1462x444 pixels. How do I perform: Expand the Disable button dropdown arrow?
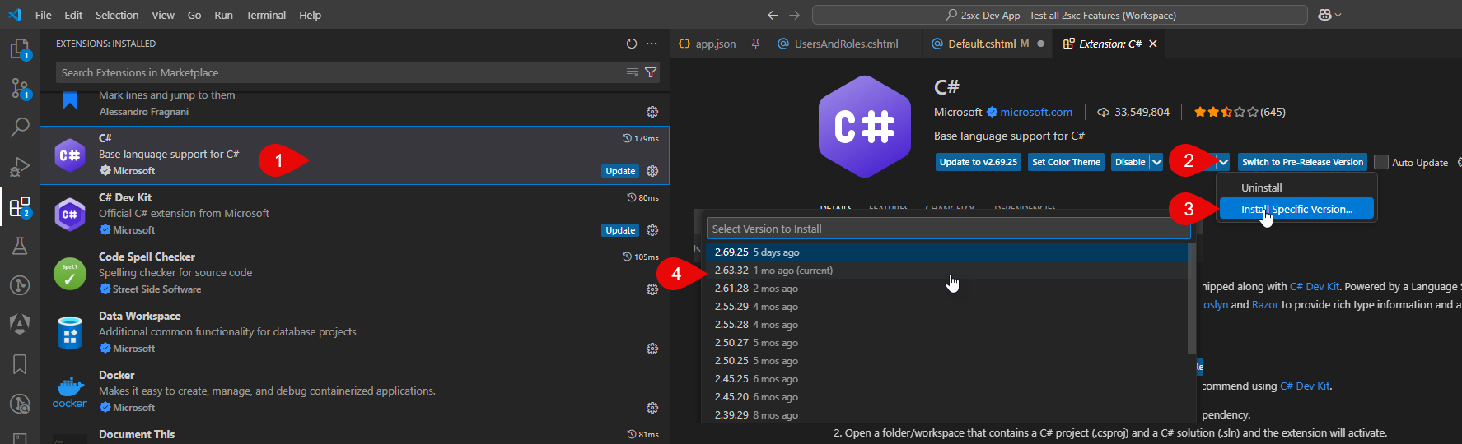(1156, 162)
